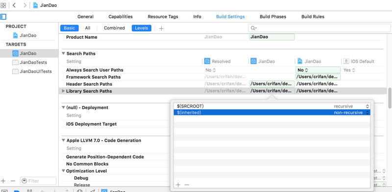Viewport: 392px width, 192px height.
Task: Switch to the Combined view toggle
Action: [114, 28]
